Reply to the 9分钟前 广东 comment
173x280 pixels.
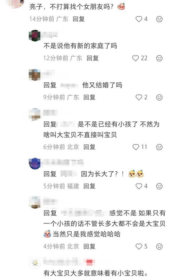pos(89,97)
